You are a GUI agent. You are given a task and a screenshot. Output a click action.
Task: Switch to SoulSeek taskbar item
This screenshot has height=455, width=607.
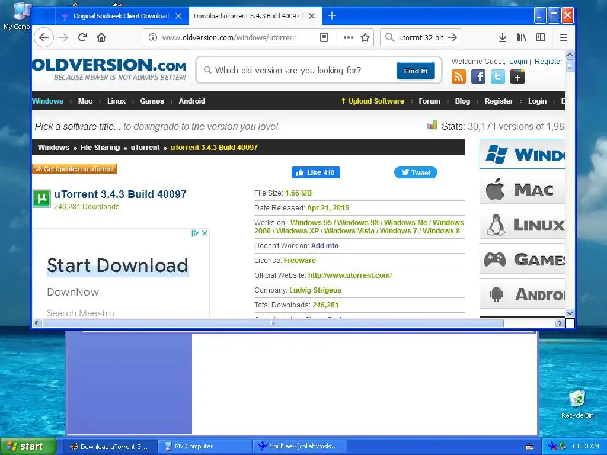coord(300,447)
